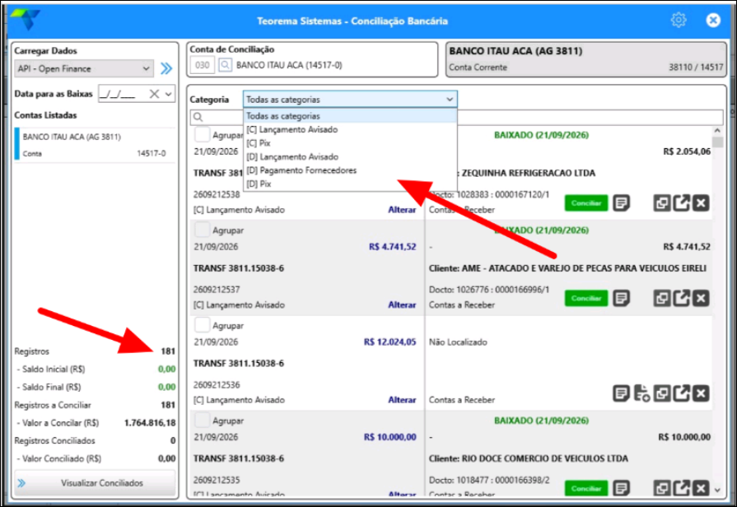The width and height of the screenshot is (737, 507).
Task: Clear the Data para as Baixas date with the X
Action: click(154, 94)
